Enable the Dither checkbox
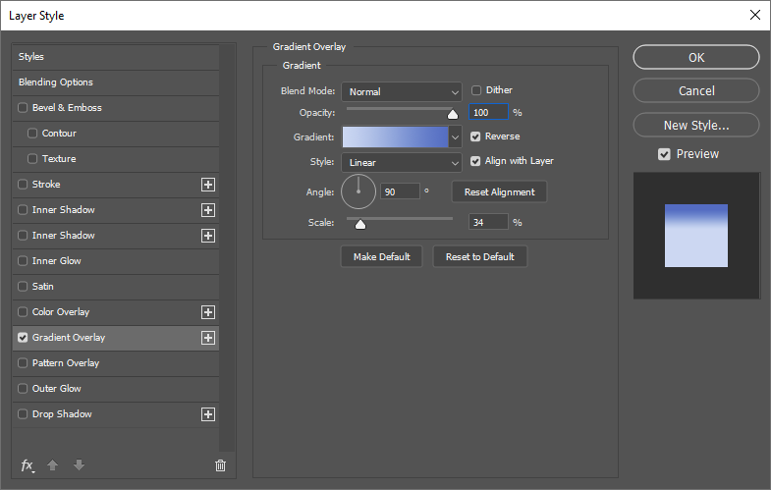 click(x=477, y=90)
